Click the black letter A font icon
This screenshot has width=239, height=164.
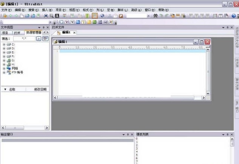57,16
